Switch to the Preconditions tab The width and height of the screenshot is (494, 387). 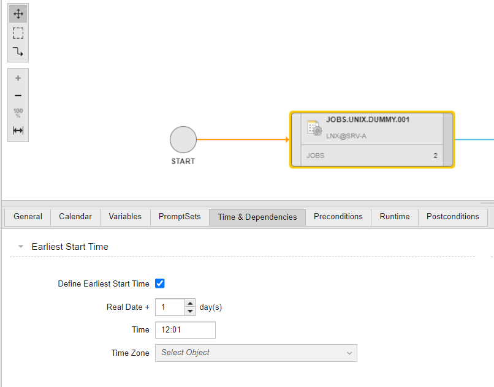coord(338,217)
